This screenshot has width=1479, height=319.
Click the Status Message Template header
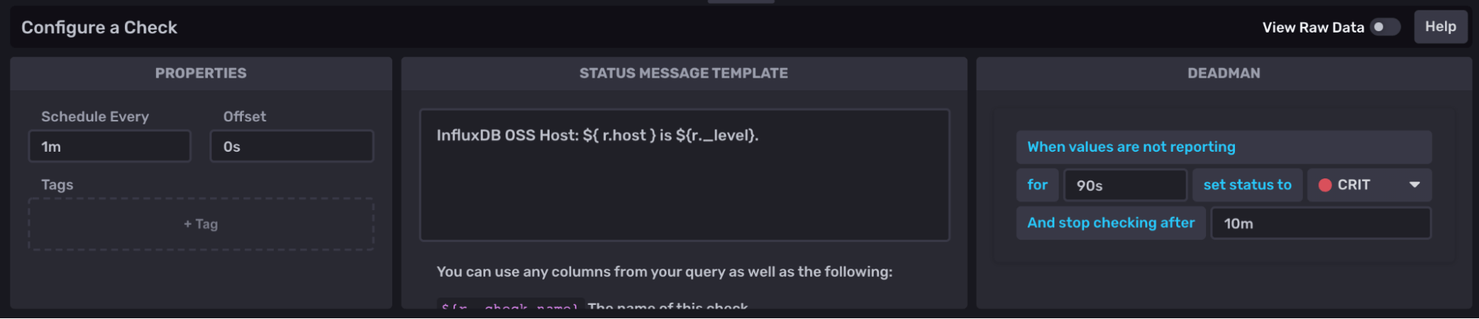(684, 73)
